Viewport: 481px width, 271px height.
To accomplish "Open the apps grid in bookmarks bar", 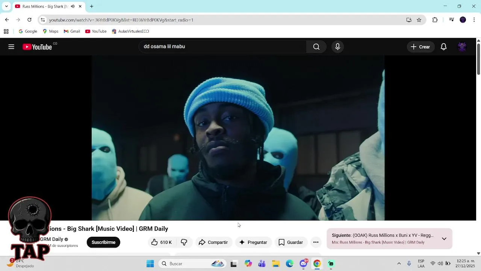I will pyautogui.click(x=6, y=31).
